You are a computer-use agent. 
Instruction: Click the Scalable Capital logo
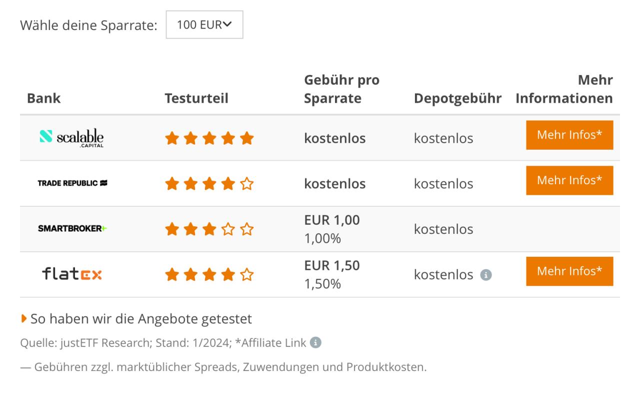coord(71,137)
